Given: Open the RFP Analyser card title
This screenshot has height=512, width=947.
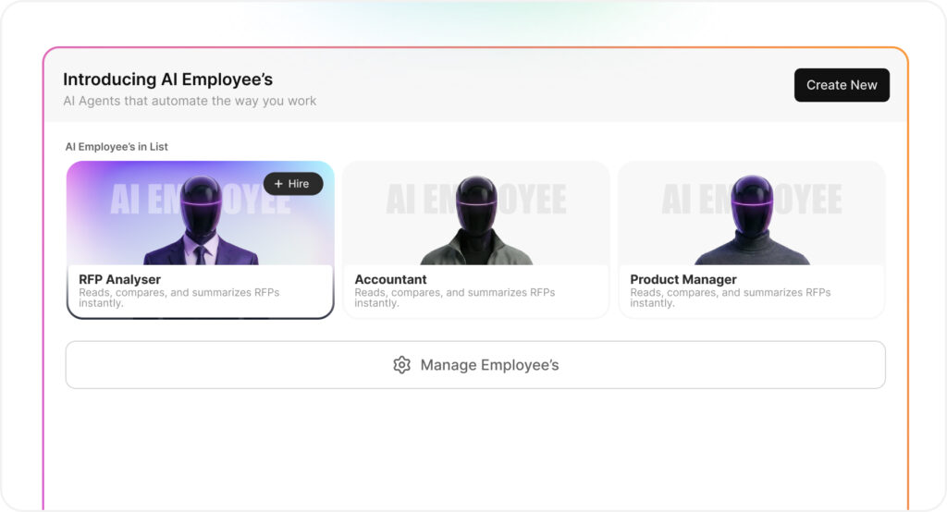Looking at the screenshot, I should (119, 279).
